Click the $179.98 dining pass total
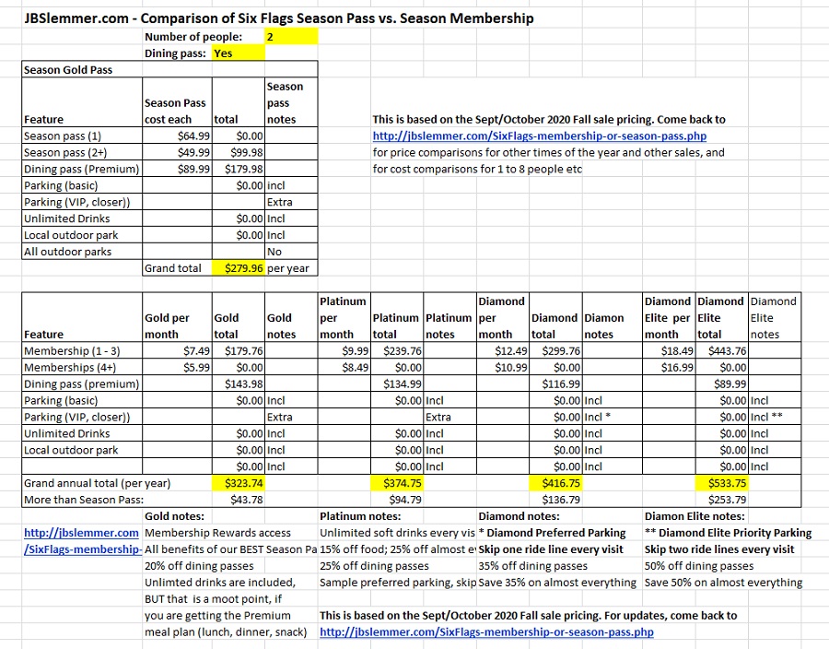 tap(239, 169)
